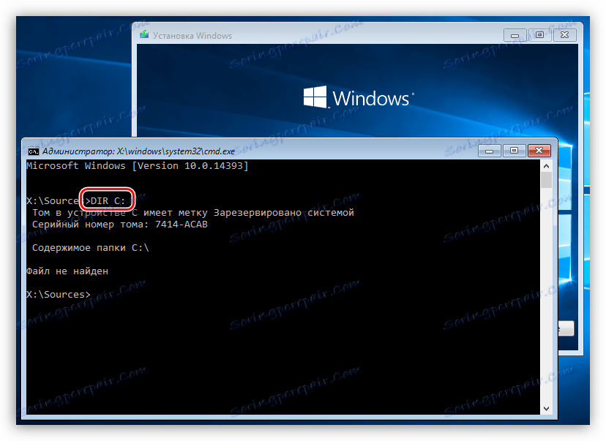Close the Установка Windows installer window
This screenshot has height=441, width=606.
(x=564, y=34)
